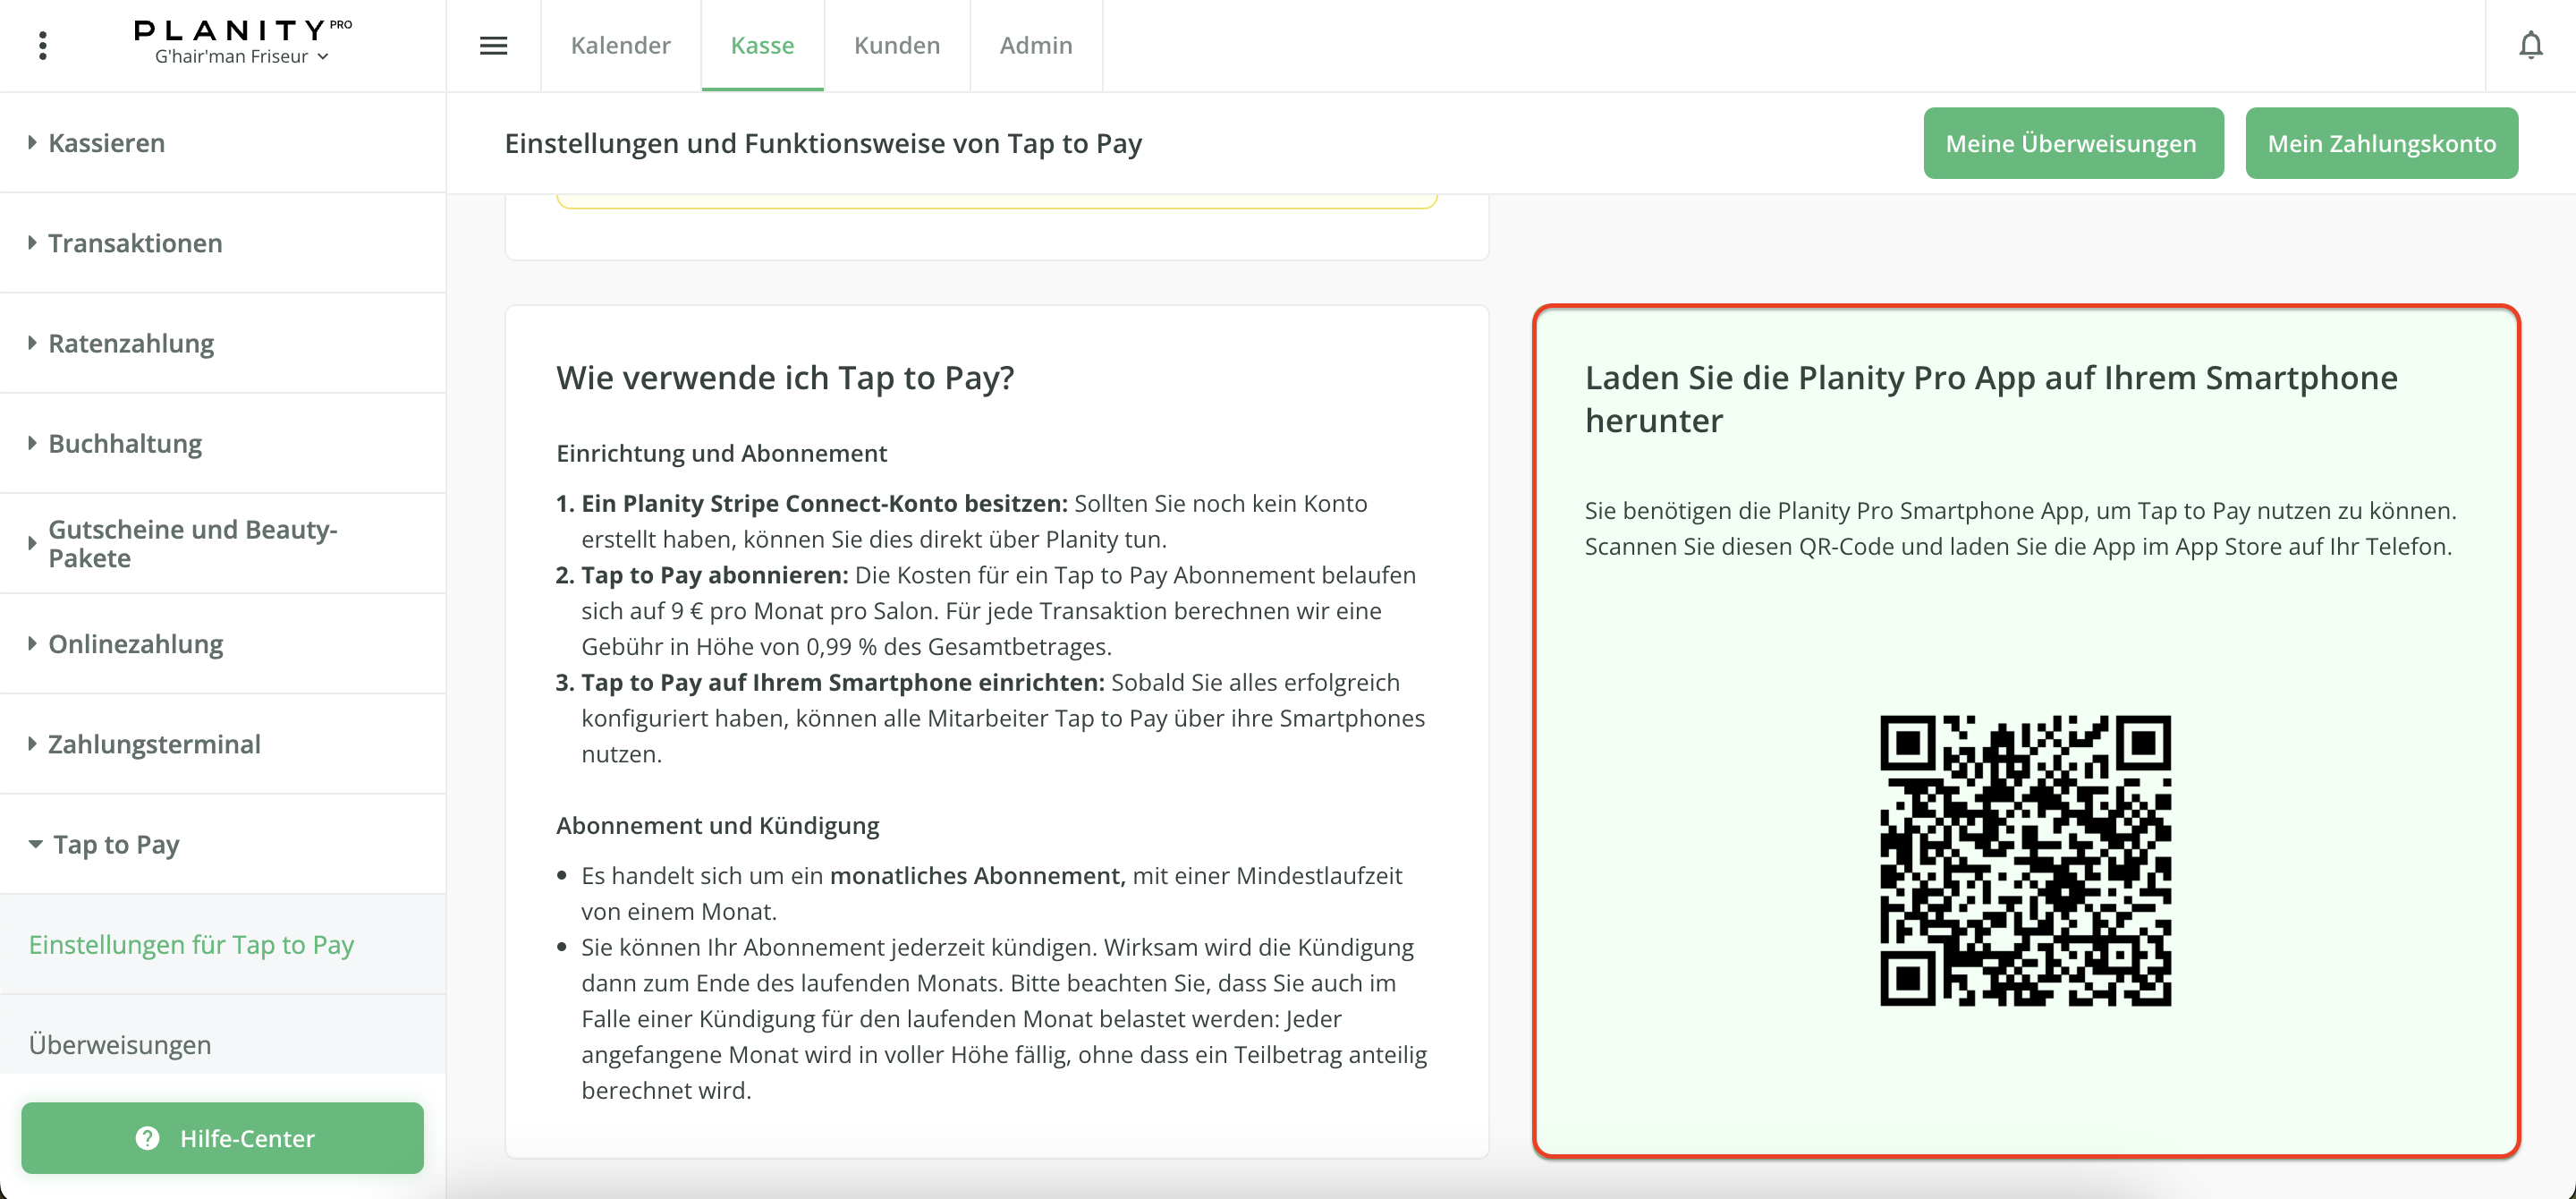
Task: Click the notification bell icon
Action: 2530,45
